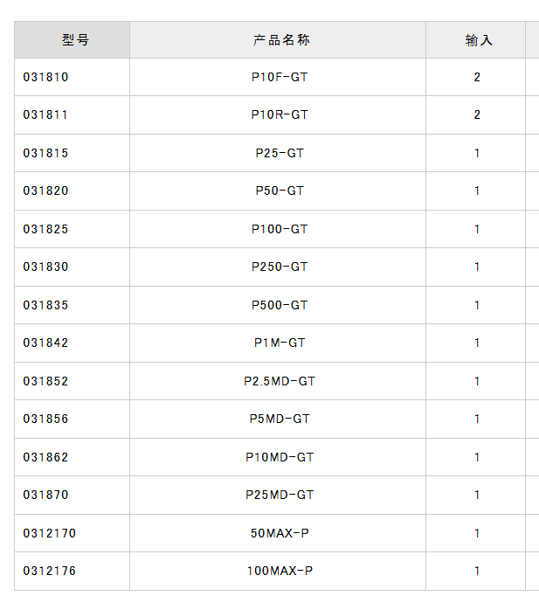Click the 输入 column header
This screenshot has width=539, height=610.
479,40
